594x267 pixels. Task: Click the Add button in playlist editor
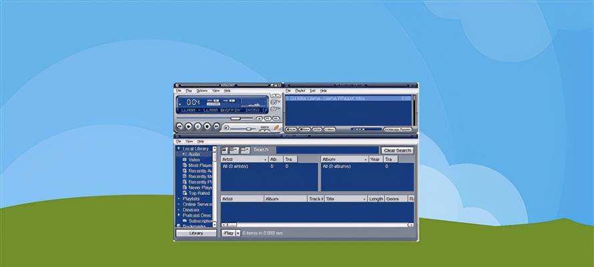point(291,129)
